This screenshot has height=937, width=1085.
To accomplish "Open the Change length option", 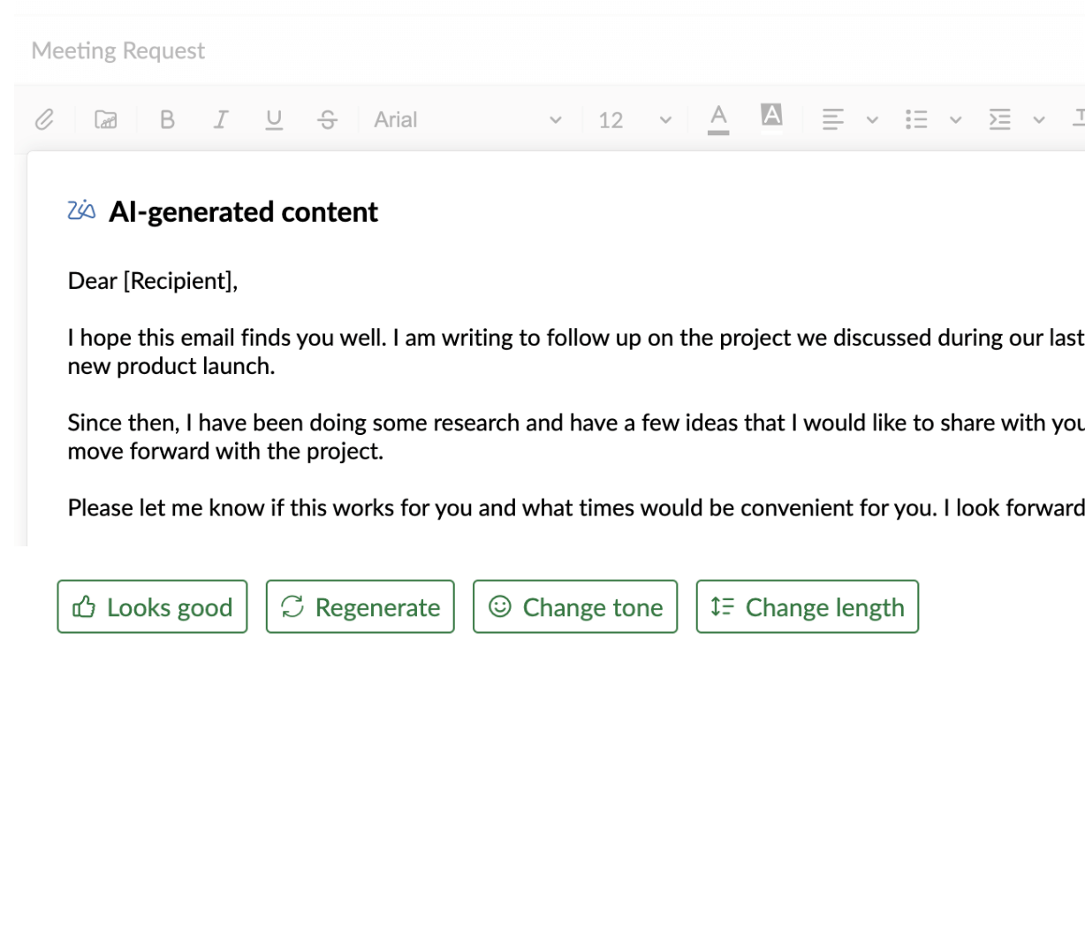I will click(808, 606).
